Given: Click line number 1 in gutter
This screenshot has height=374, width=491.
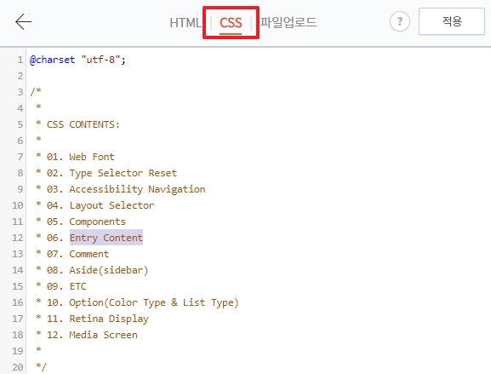Looking at the screenshot, I should click(x=20, y=60).
